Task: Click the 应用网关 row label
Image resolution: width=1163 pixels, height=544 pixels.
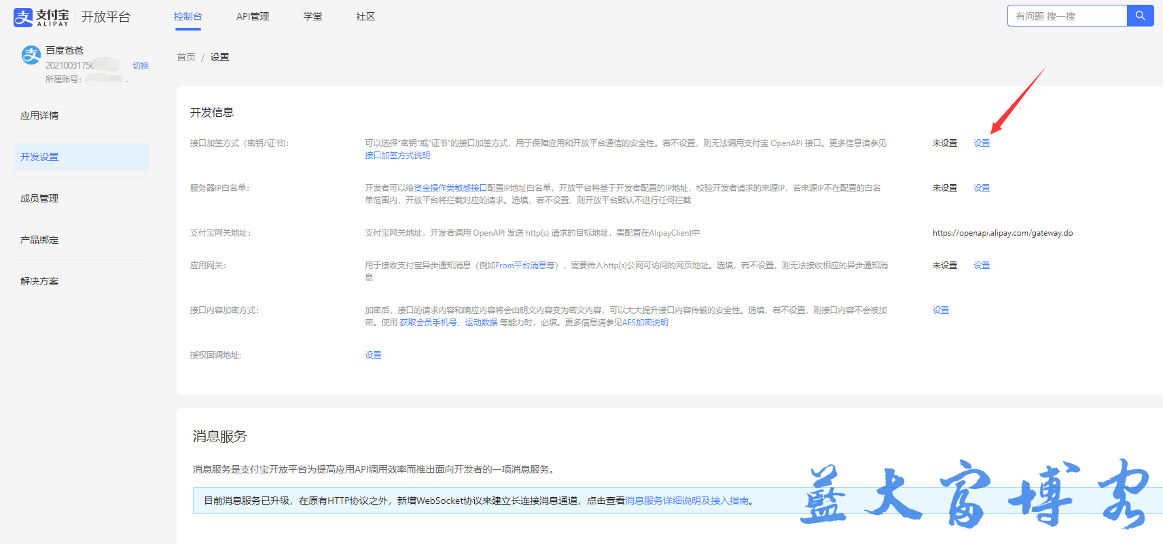Action: pos(208,266)
